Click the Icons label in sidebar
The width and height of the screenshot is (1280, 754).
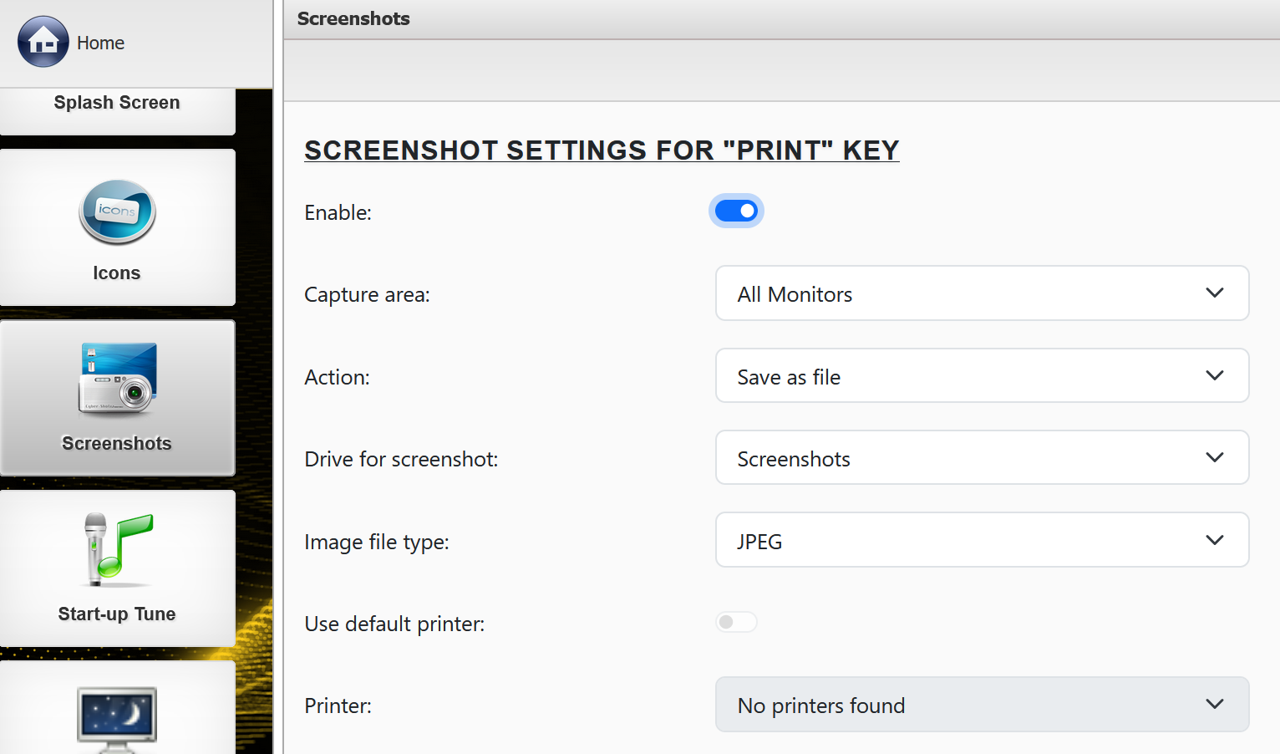point(117,273)
